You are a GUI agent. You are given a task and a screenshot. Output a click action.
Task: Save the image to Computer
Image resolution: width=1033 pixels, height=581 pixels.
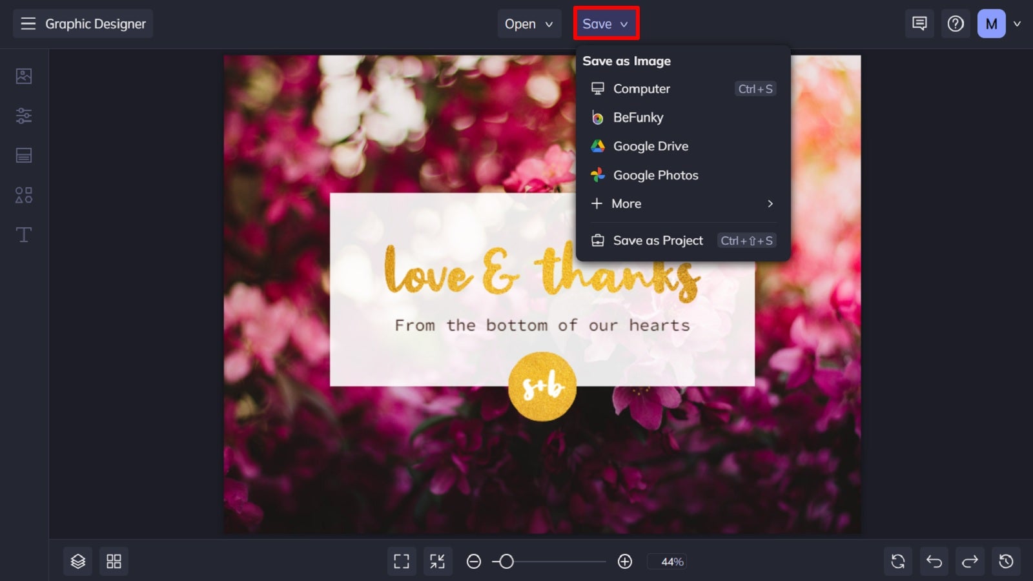642,88
